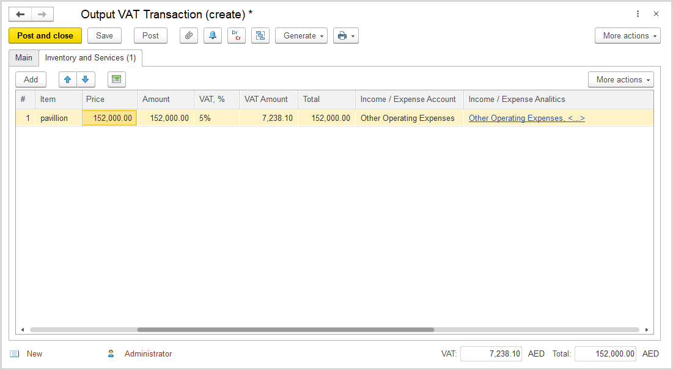
Task: Click the printer icon
Action: [x=342, y=35]
